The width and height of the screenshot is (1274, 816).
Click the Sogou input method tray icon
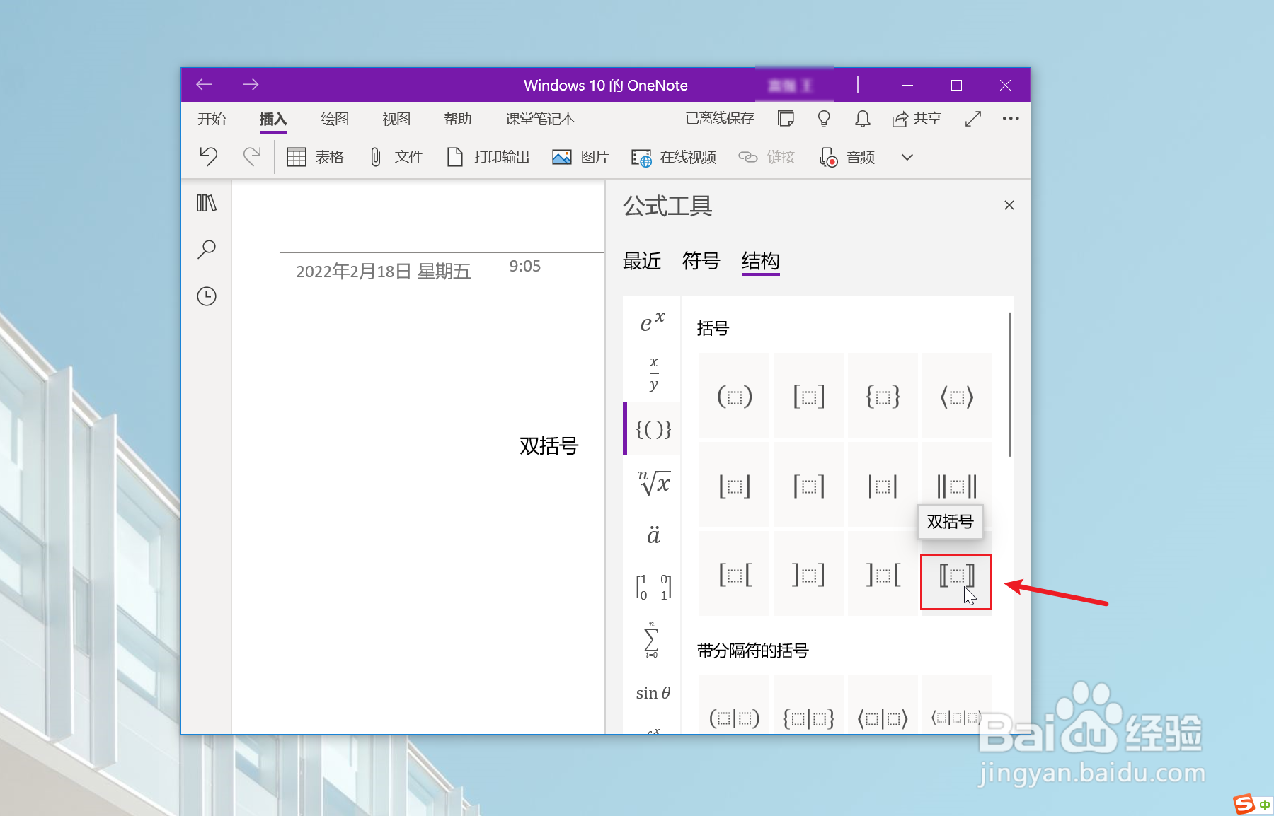click(x=1244, y=804)
